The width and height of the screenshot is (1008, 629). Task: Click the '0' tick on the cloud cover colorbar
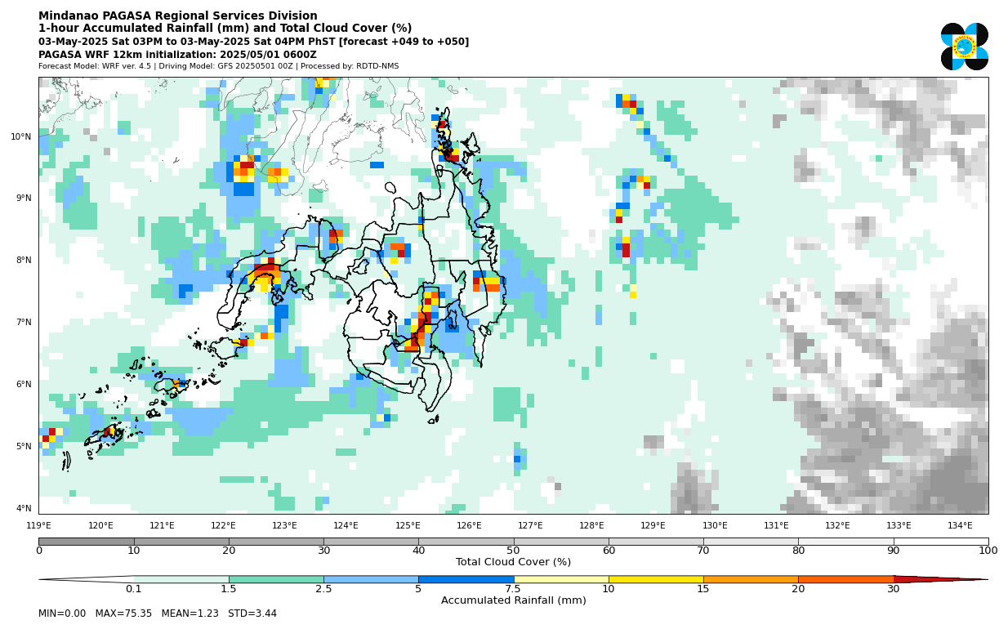[38, 551]
